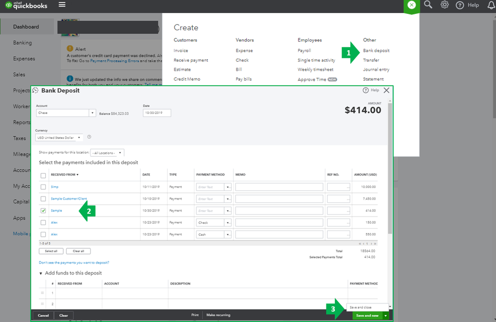Viewport: 496px width, 322px height.
Task: Close Create menu with green X icon
Action: (412, 5)
